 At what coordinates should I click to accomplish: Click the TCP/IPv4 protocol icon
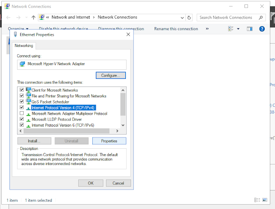(28, 108)
